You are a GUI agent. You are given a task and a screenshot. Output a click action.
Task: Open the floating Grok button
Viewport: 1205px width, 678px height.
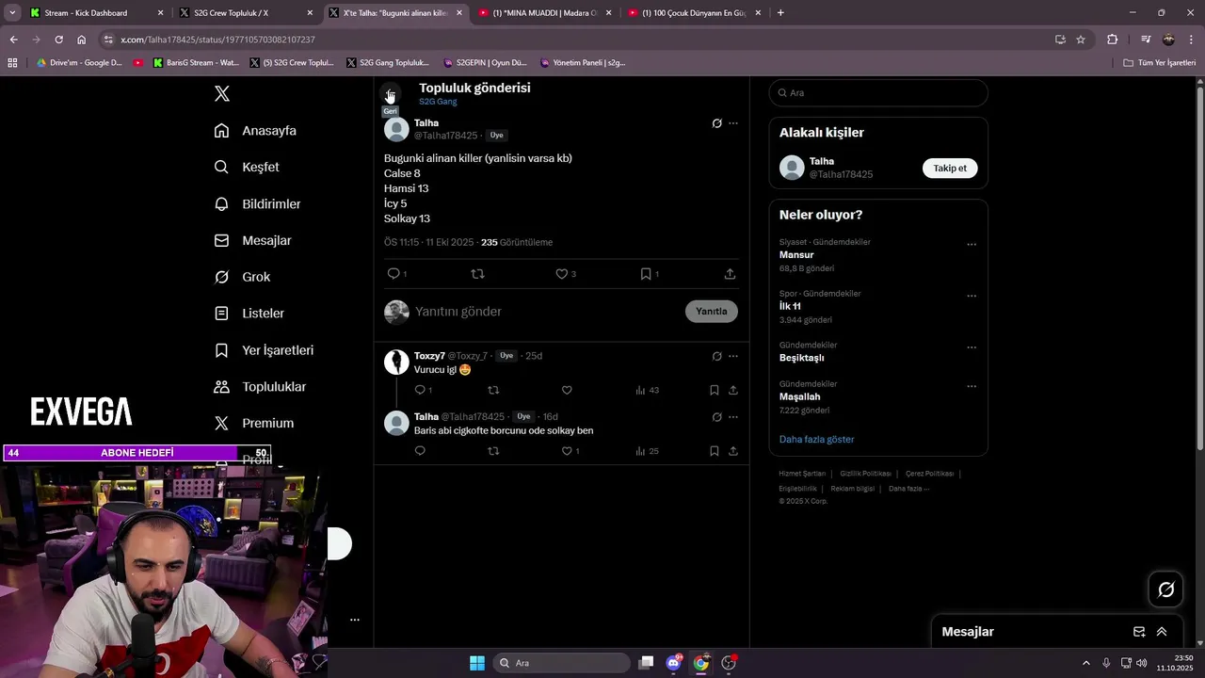pyautogui.click(x=1166, y=589)
